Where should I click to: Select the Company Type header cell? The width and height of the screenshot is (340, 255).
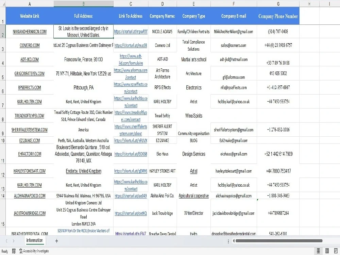point(194,16)
